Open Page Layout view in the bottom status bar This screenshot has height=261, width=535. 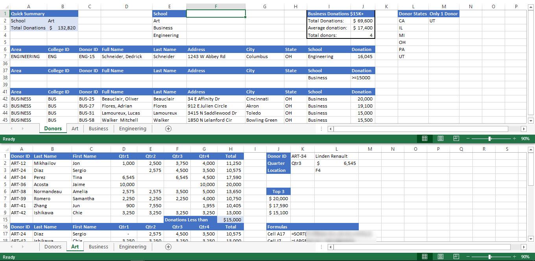point(441,256)
